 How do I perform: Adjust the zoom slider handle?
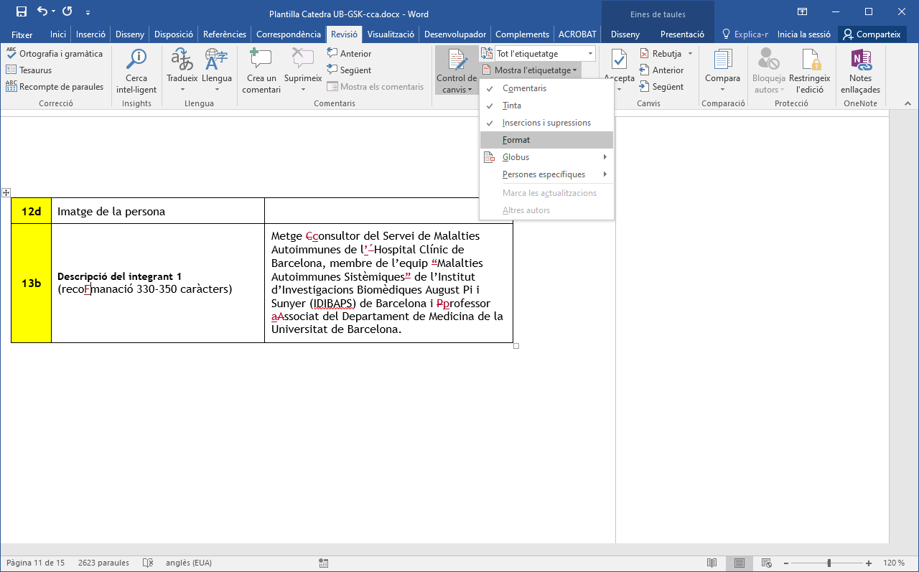click(x=829, y=563)
